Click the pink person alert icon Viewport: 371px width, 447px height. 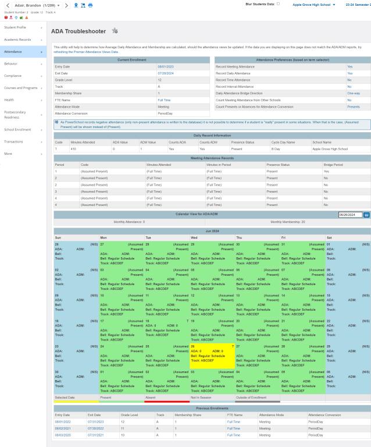pos(11,17)
